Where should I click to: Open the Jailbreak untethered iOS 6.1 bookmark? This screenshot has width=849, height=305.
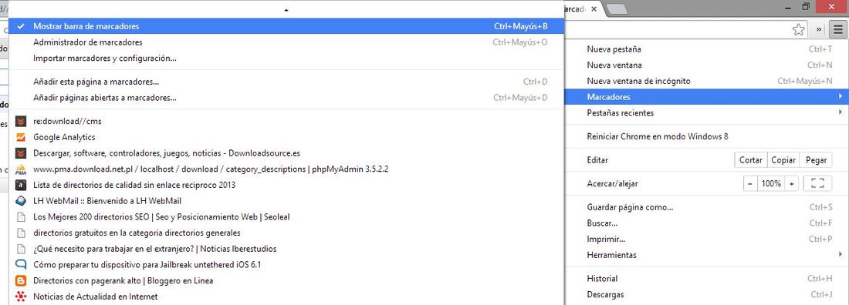[286, 264]
